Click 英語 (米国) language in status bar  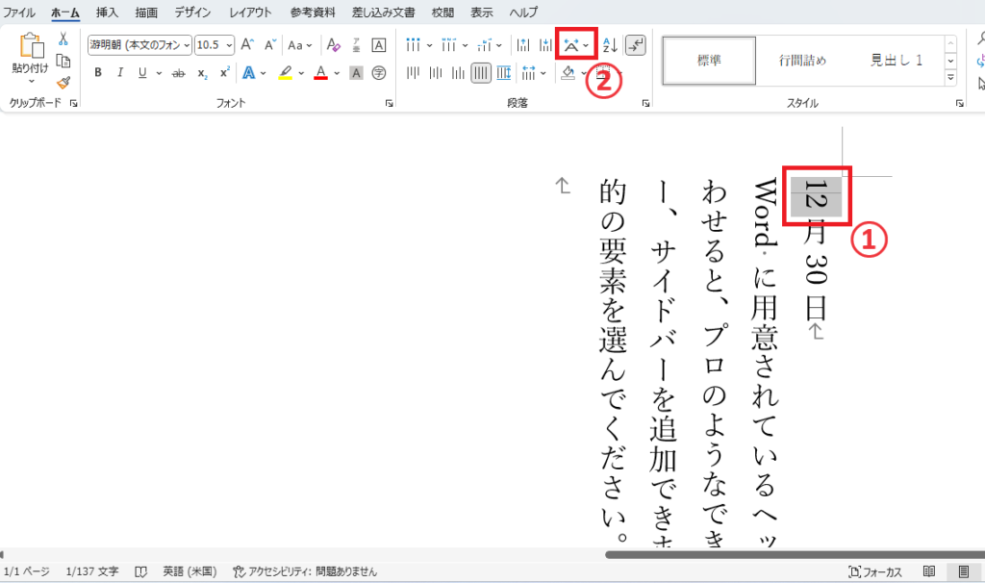pyautogui.click(x=189, y=571)
